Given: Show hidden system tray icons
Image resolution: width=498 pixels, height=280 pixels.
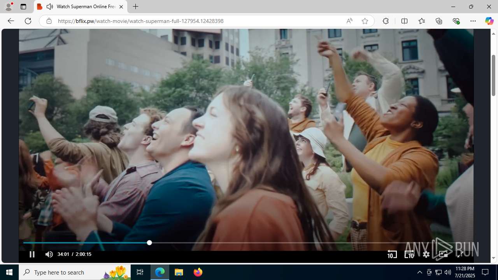Looking at the screenshot, I should (x=419, y=272).
